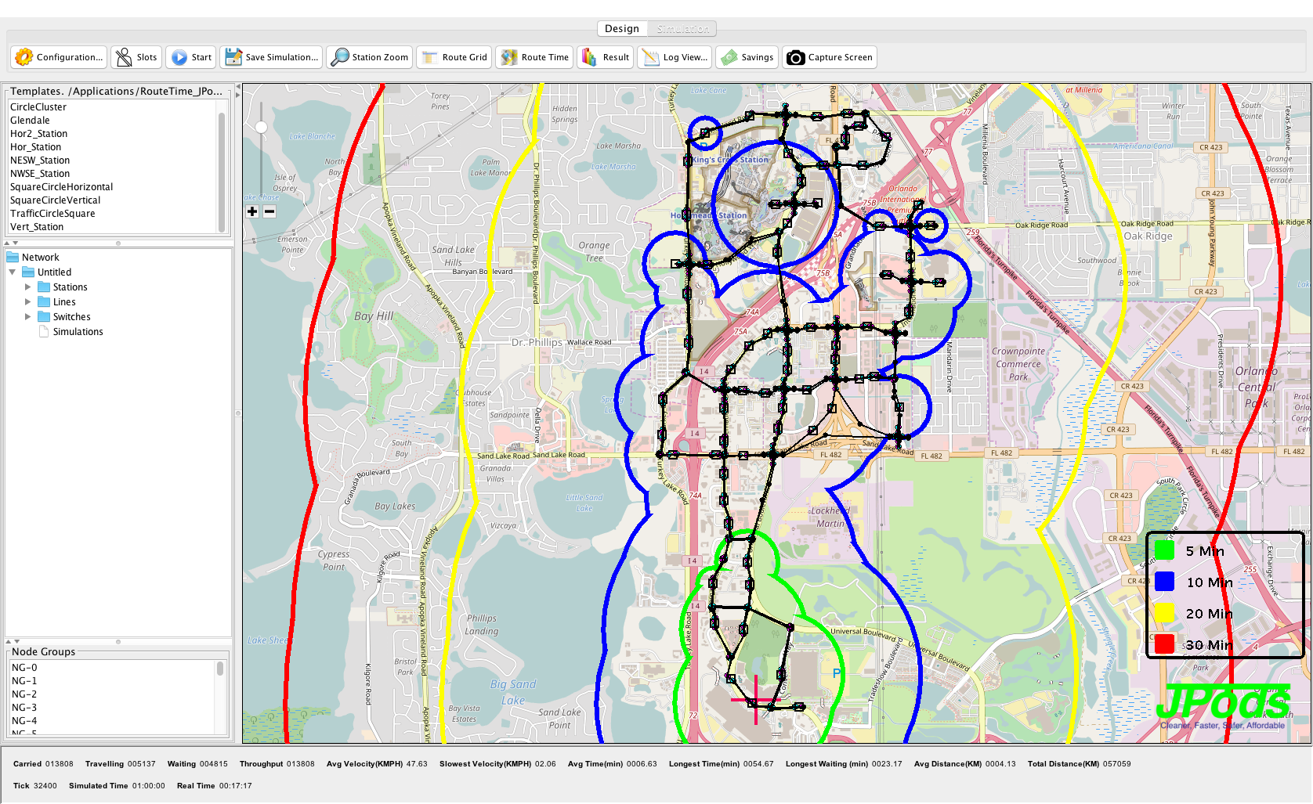Image resolution: width=1313 pixels, height=804 pixels.
Task: Open the Log View button
Action: tap(675, 57)
